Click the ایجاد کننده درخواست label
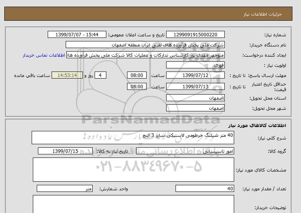 click(x=264, y=55)
